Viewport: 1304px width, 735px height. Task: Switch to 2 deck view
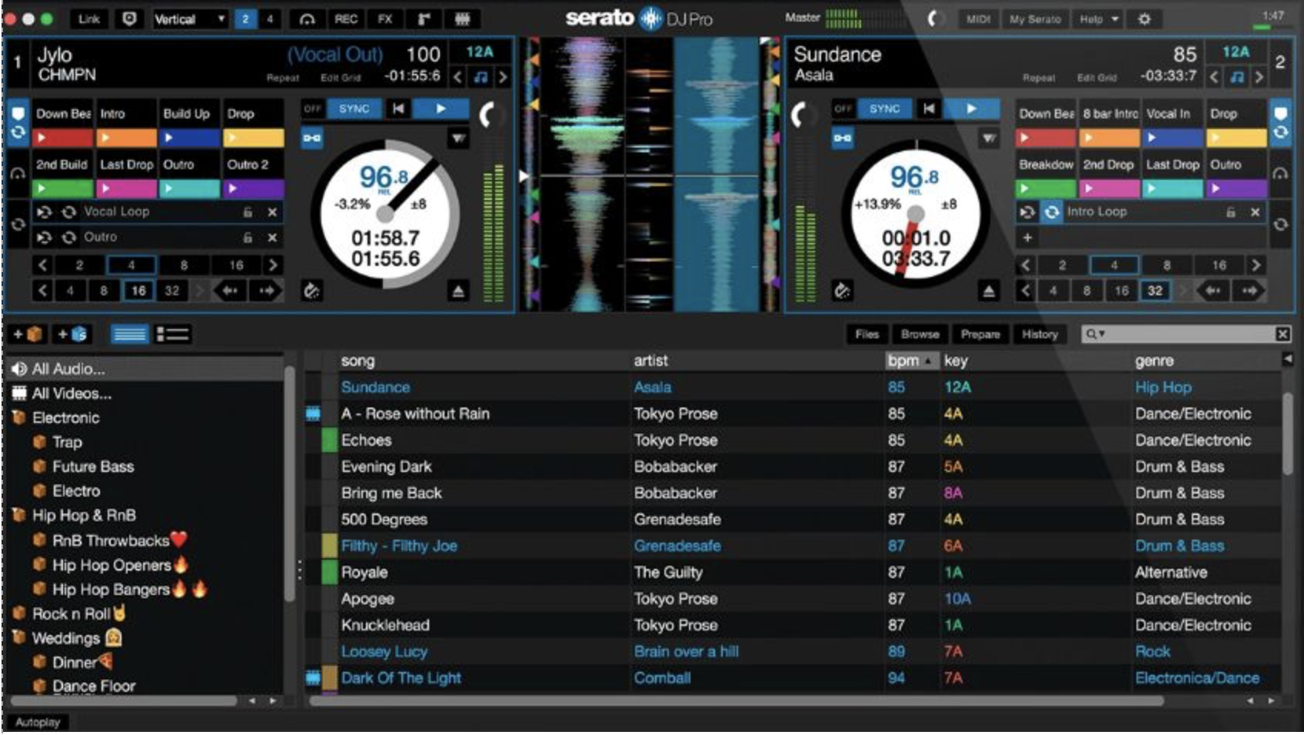(x=245, y=19)
